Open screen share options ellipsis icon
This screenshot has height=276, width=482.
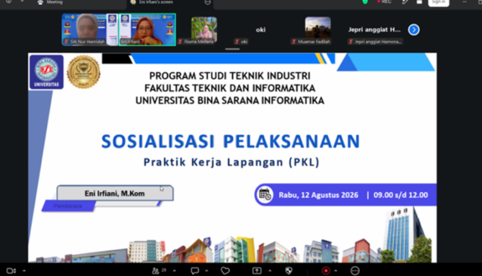point(208,2)
